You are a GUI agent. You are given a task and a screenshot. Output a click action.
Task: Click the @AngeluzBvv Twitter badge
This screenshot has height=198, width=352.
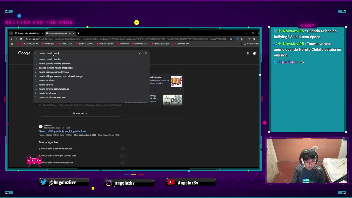coord(64,182)
